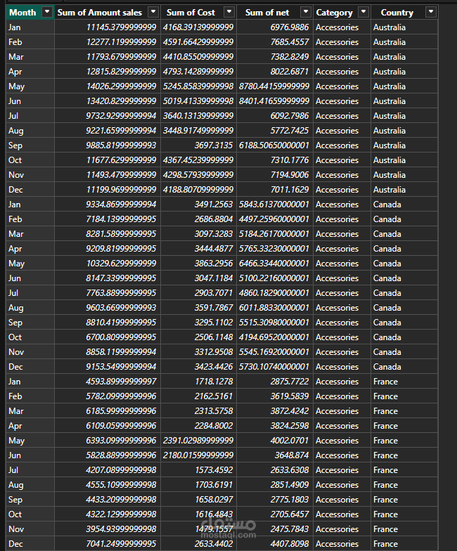457x551 pixels.
Task: Click Australia in the 11145.3799999999 row
Action: tap(405, 27)
